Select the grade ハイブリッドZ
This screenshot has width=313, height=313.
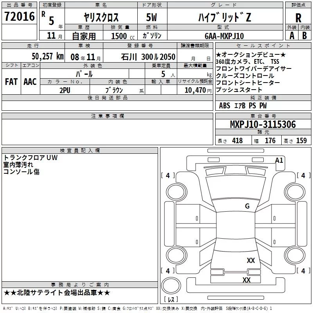225,17
